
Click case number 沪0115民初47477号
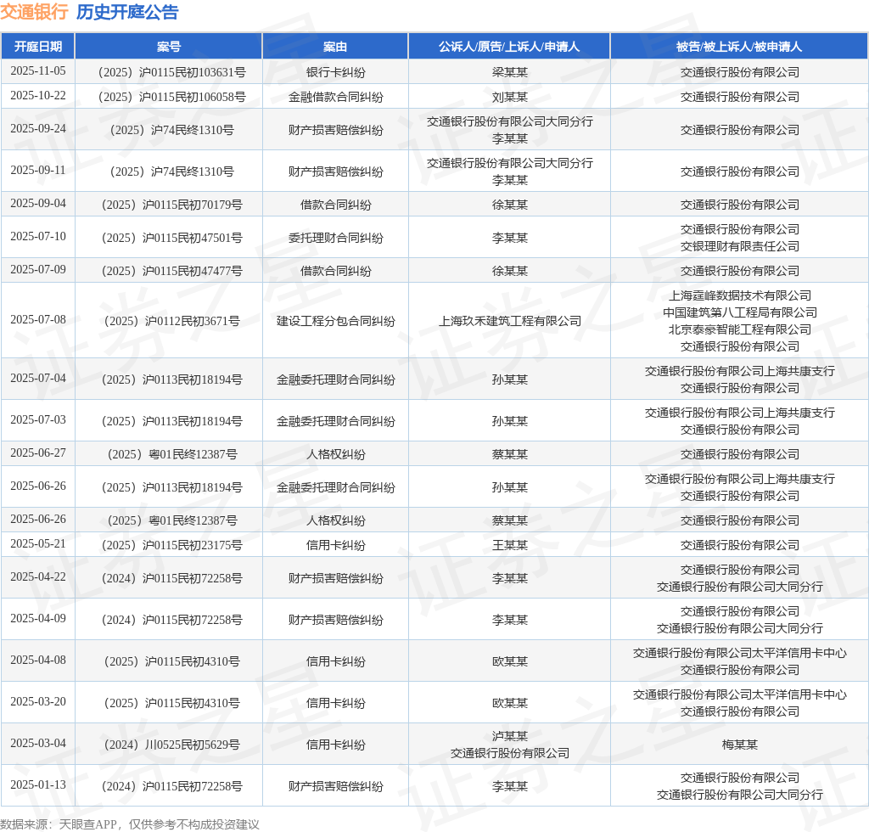[171, 271]
